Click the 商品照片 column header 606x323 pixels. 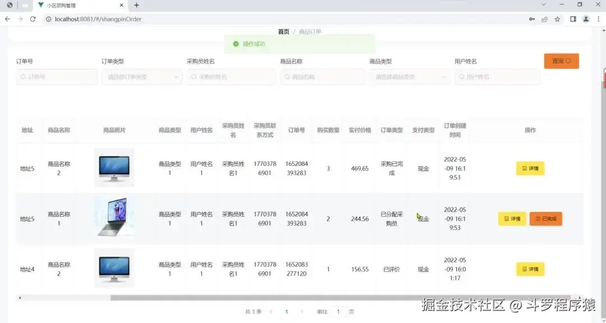coord(114,130)
